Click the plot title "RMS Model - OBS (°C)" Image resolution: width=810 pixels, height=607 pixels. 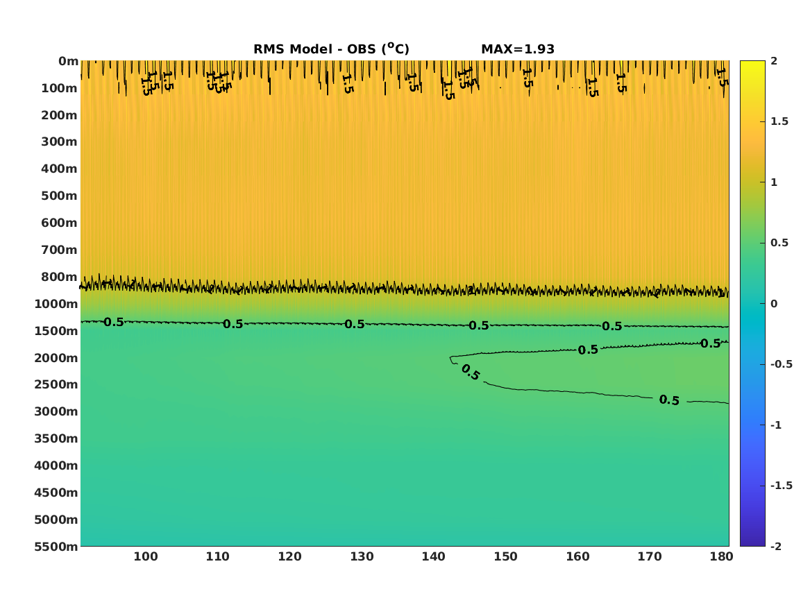(331, 49)
